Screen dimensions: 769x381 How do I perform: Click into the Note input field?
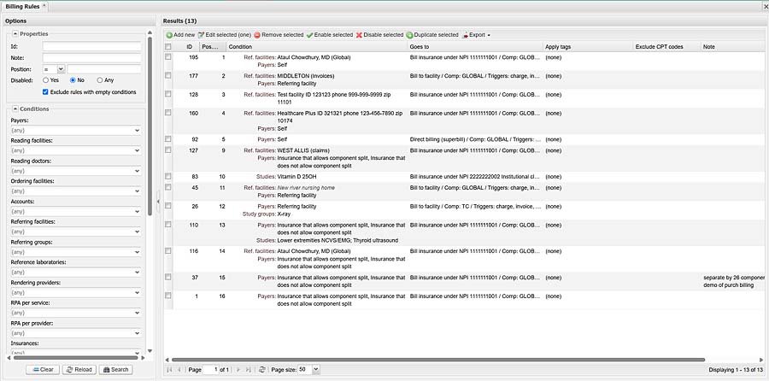pyautogui.click(x=91, y=57)
